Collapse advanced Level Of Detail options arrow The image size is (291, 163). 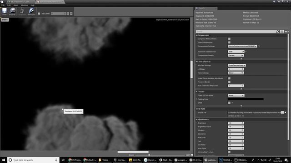[x=241, y=89]
